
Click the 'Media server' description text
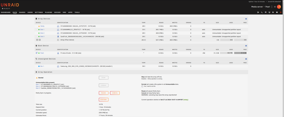[x=258, y=7]
